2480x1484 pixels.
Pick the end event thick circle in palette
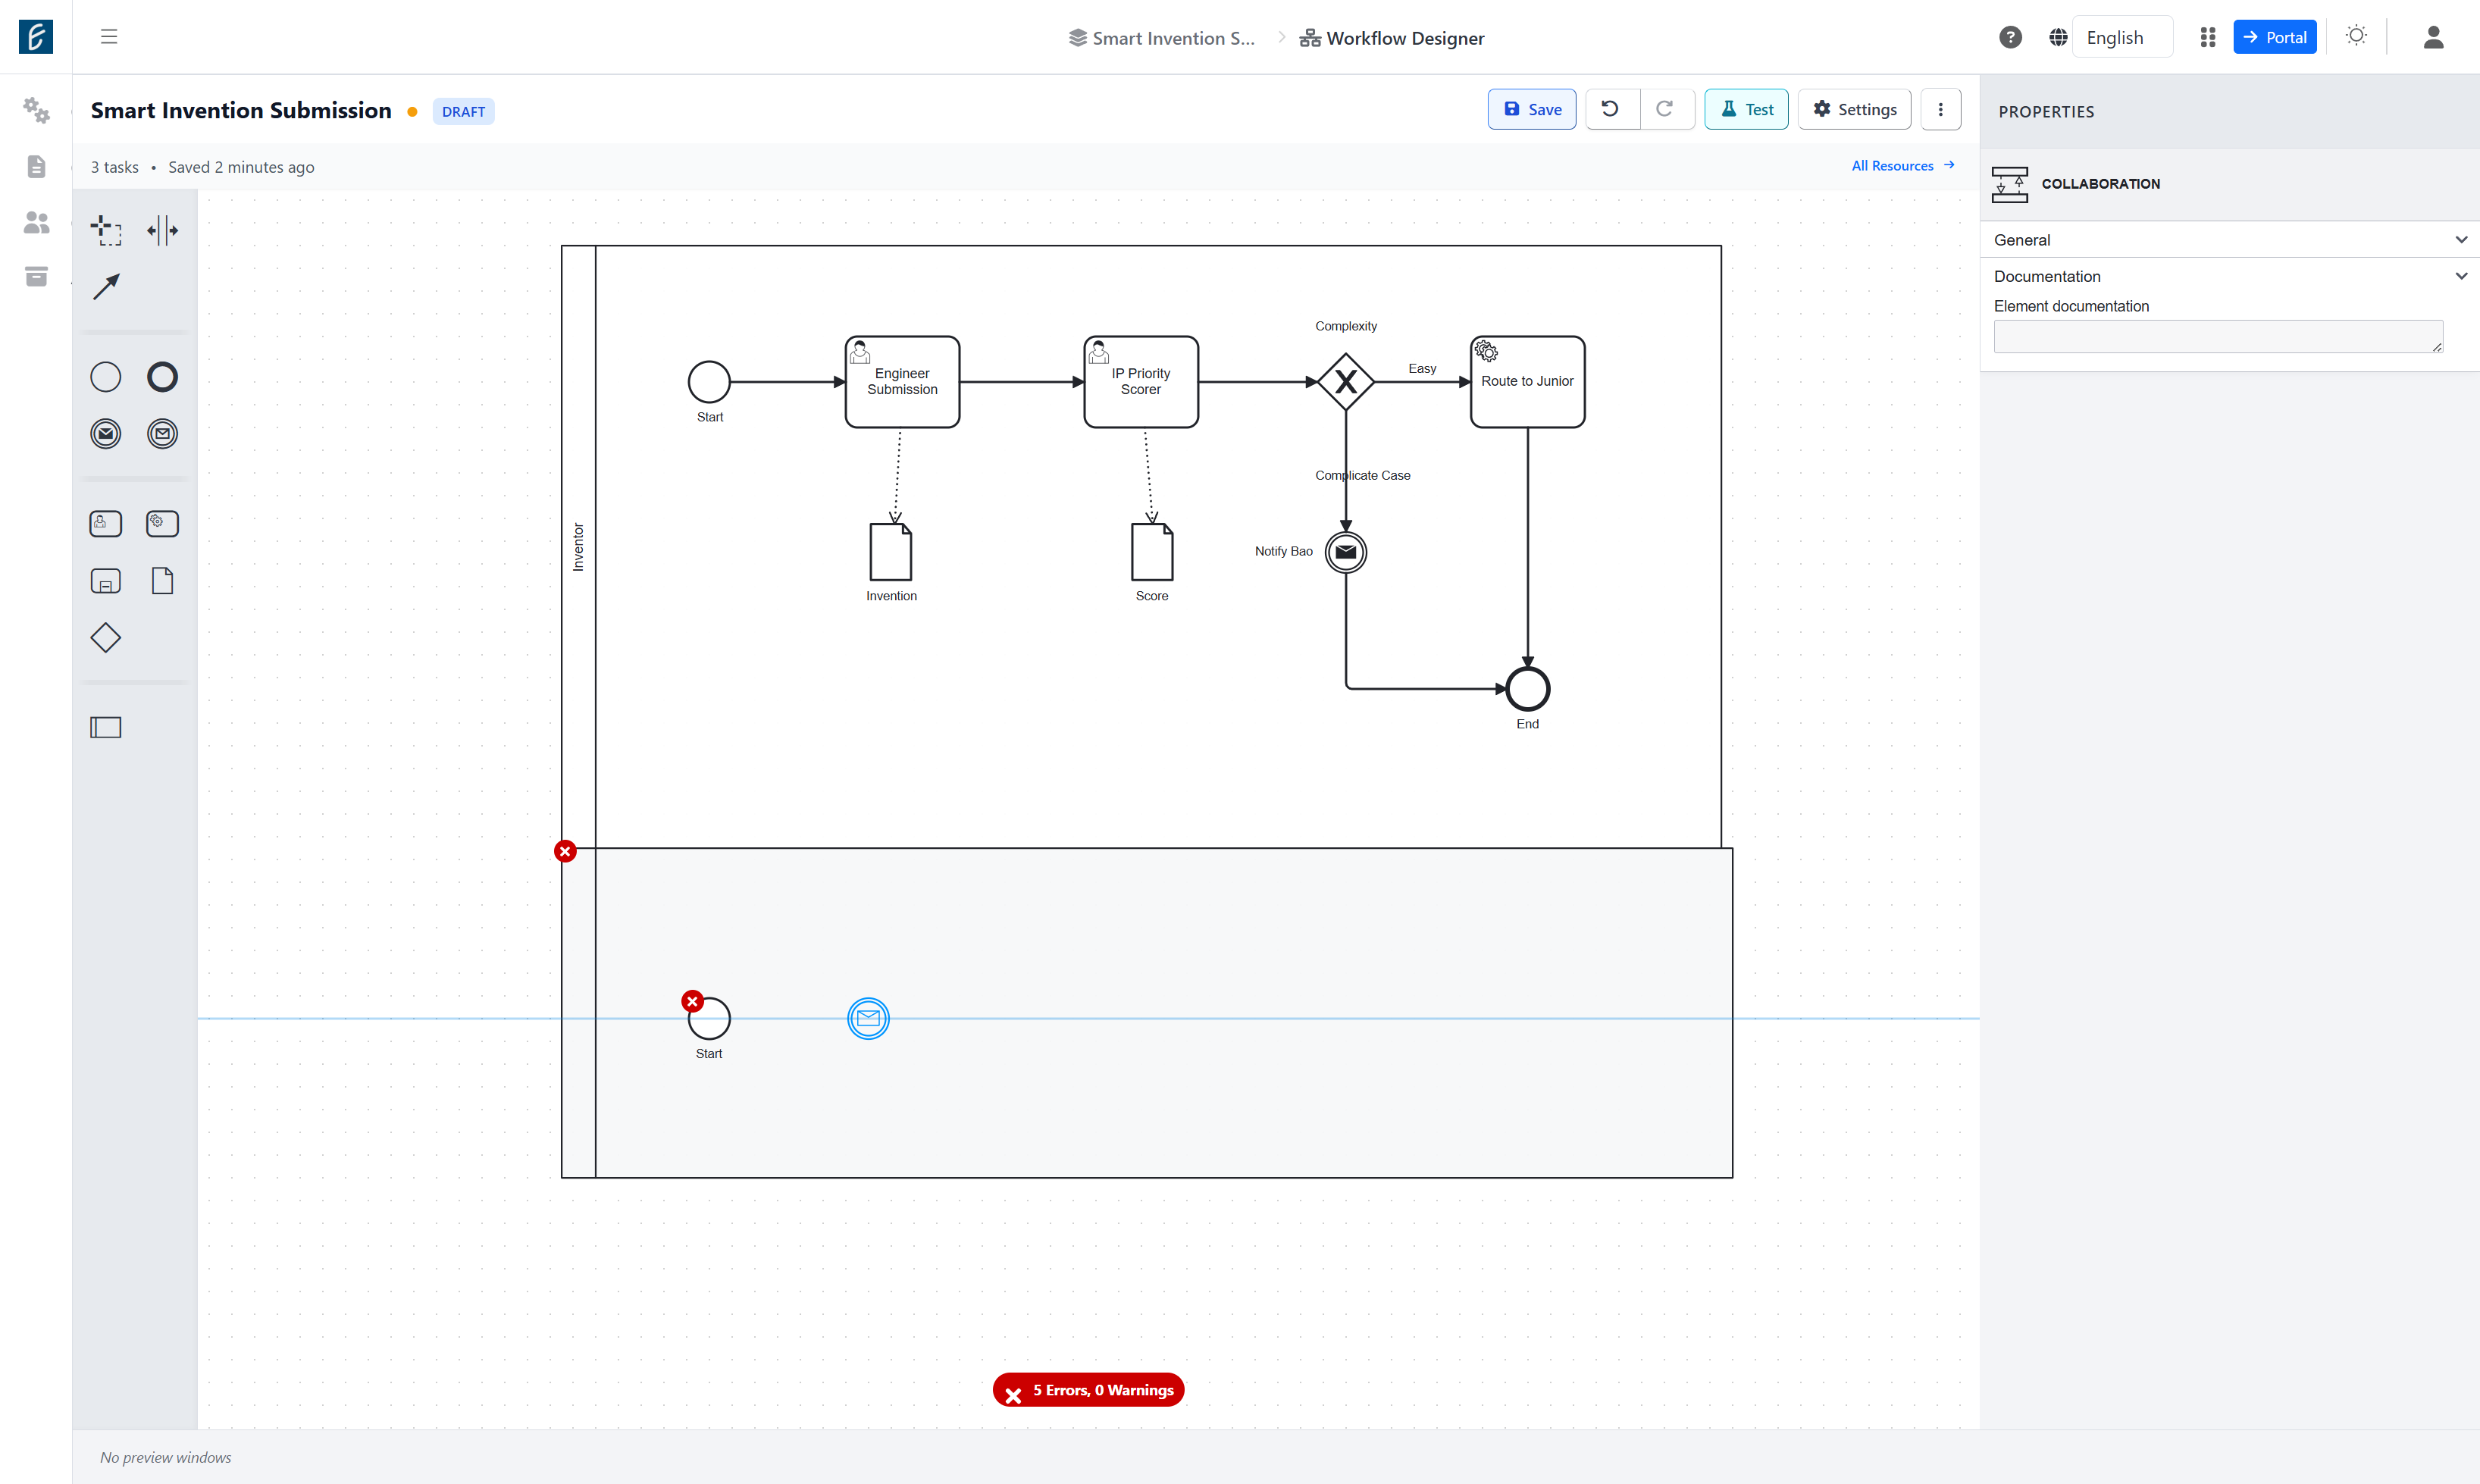(x=162, y=377)
